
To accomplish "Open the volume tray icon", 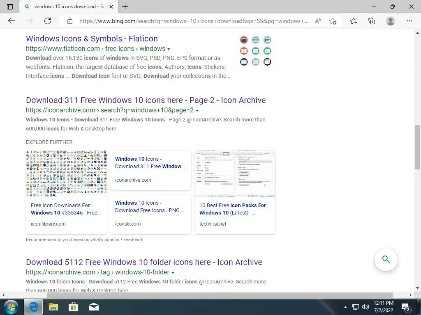I will tap(365, 307).
